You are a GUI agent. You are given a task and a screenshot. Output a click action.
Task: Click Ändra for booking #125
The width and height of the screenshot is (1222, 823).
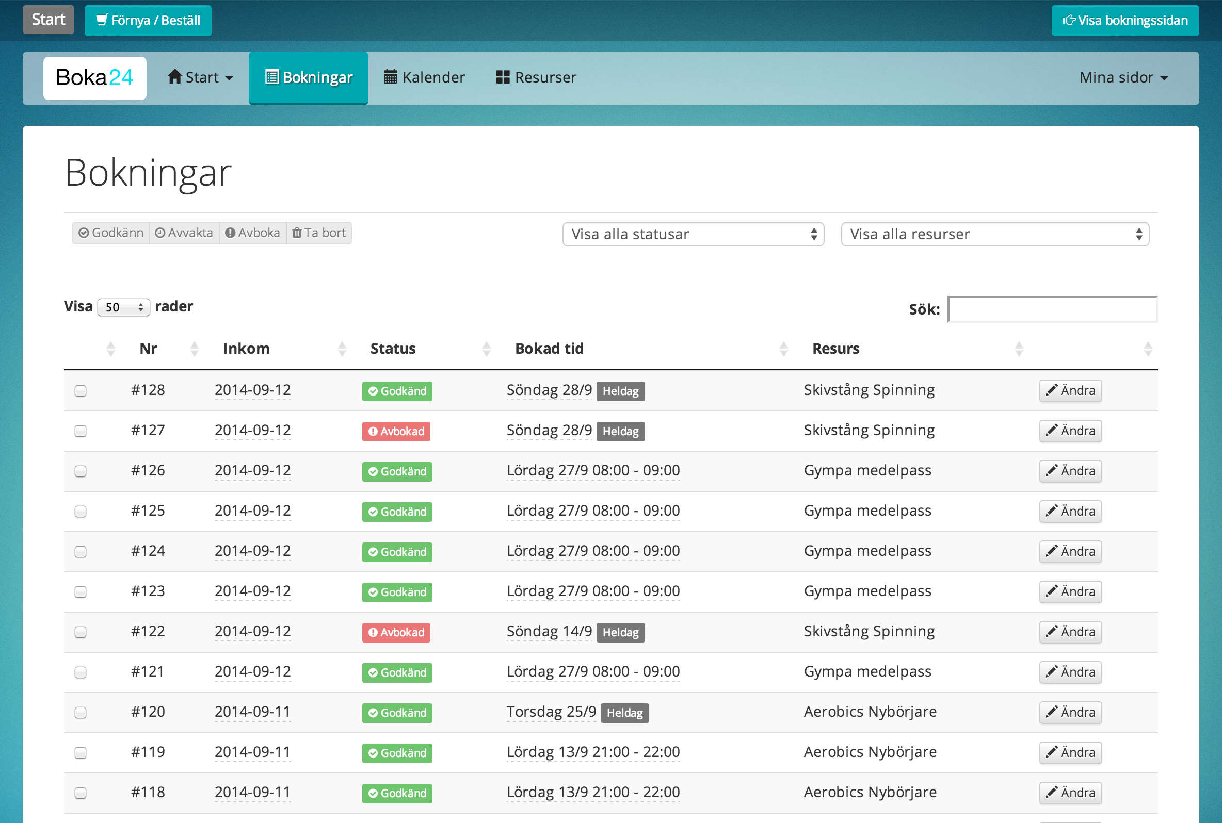coord(1070,512)
